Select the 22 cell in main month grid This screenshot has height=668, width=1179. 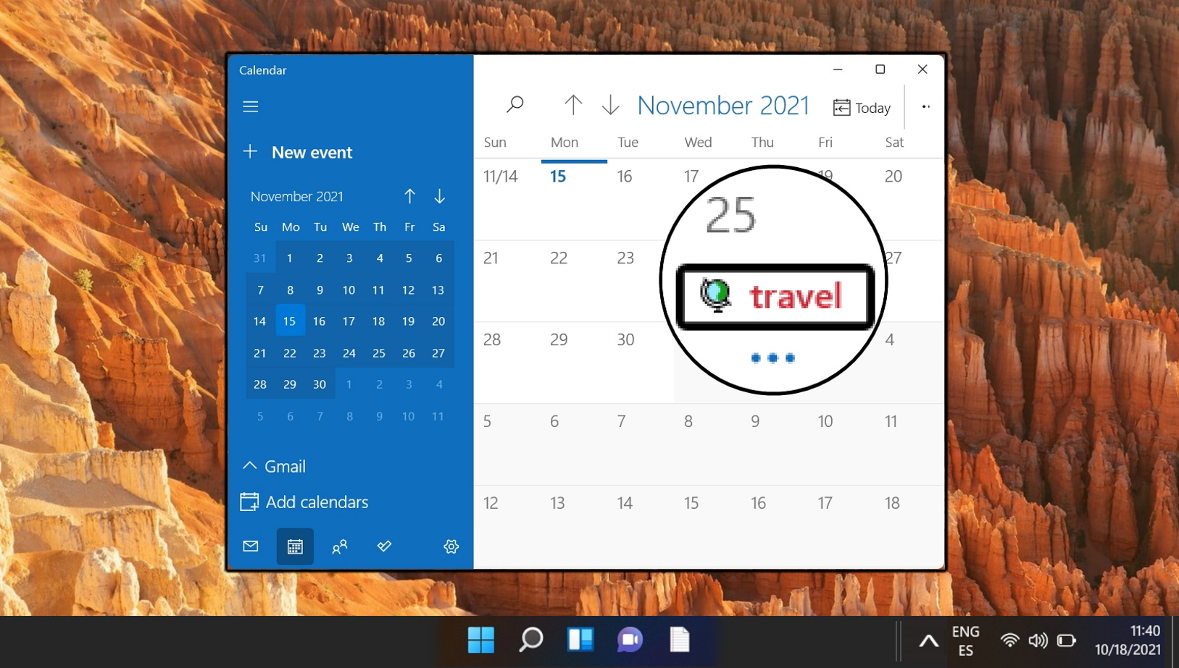[x=574, y=281]
